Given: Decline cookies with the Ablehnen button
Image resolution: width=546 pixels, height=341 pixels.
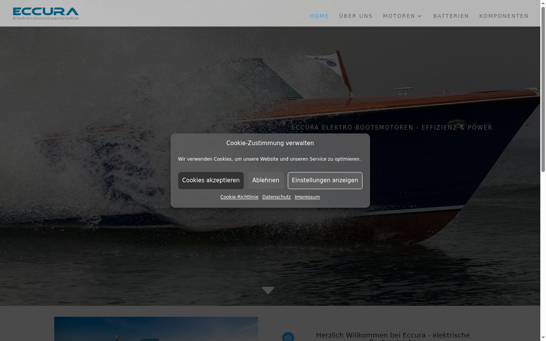Looking at the screenshot, I should click(x=266, y=180).
